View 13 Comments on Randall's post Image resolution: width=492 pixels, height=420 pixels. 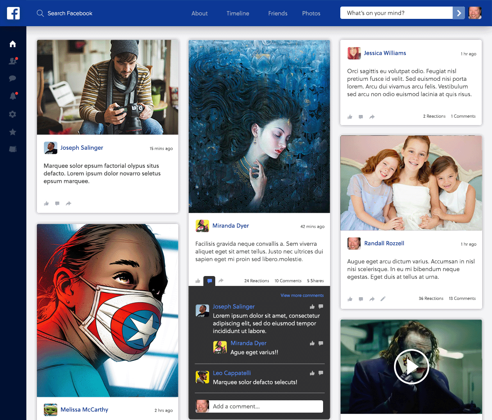(462, 299)
